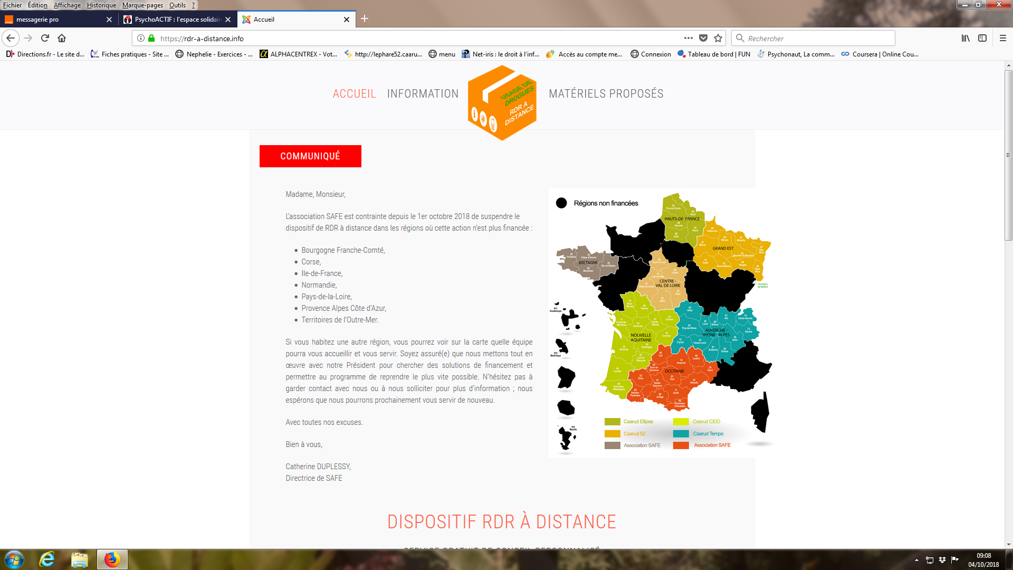Click the Rechercher search box
1013x570 pixels.
pyautogui.click(x=813, y=38)
